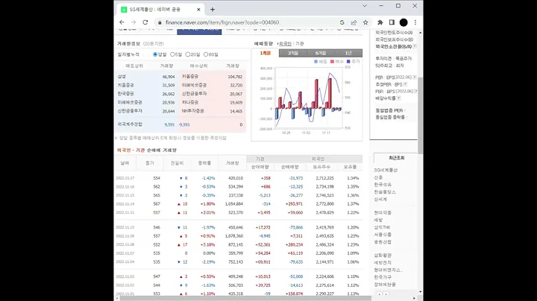Switch chart to the 1년 tab
Image resolution: width=537 pixels, height=301 pixels.
point(348,53)
